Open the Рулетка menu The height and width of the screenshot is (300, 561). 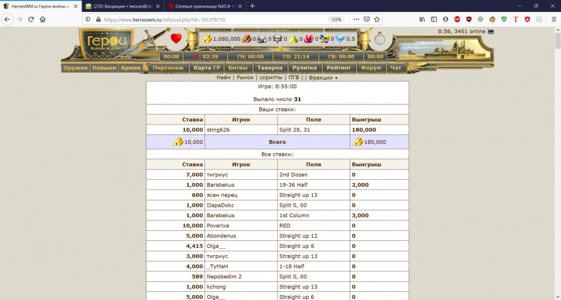(305, 68)
